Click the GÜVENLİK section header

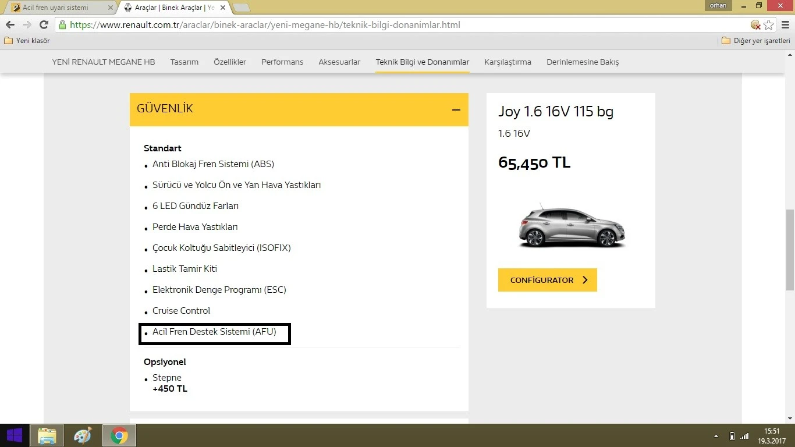point(299,109)
